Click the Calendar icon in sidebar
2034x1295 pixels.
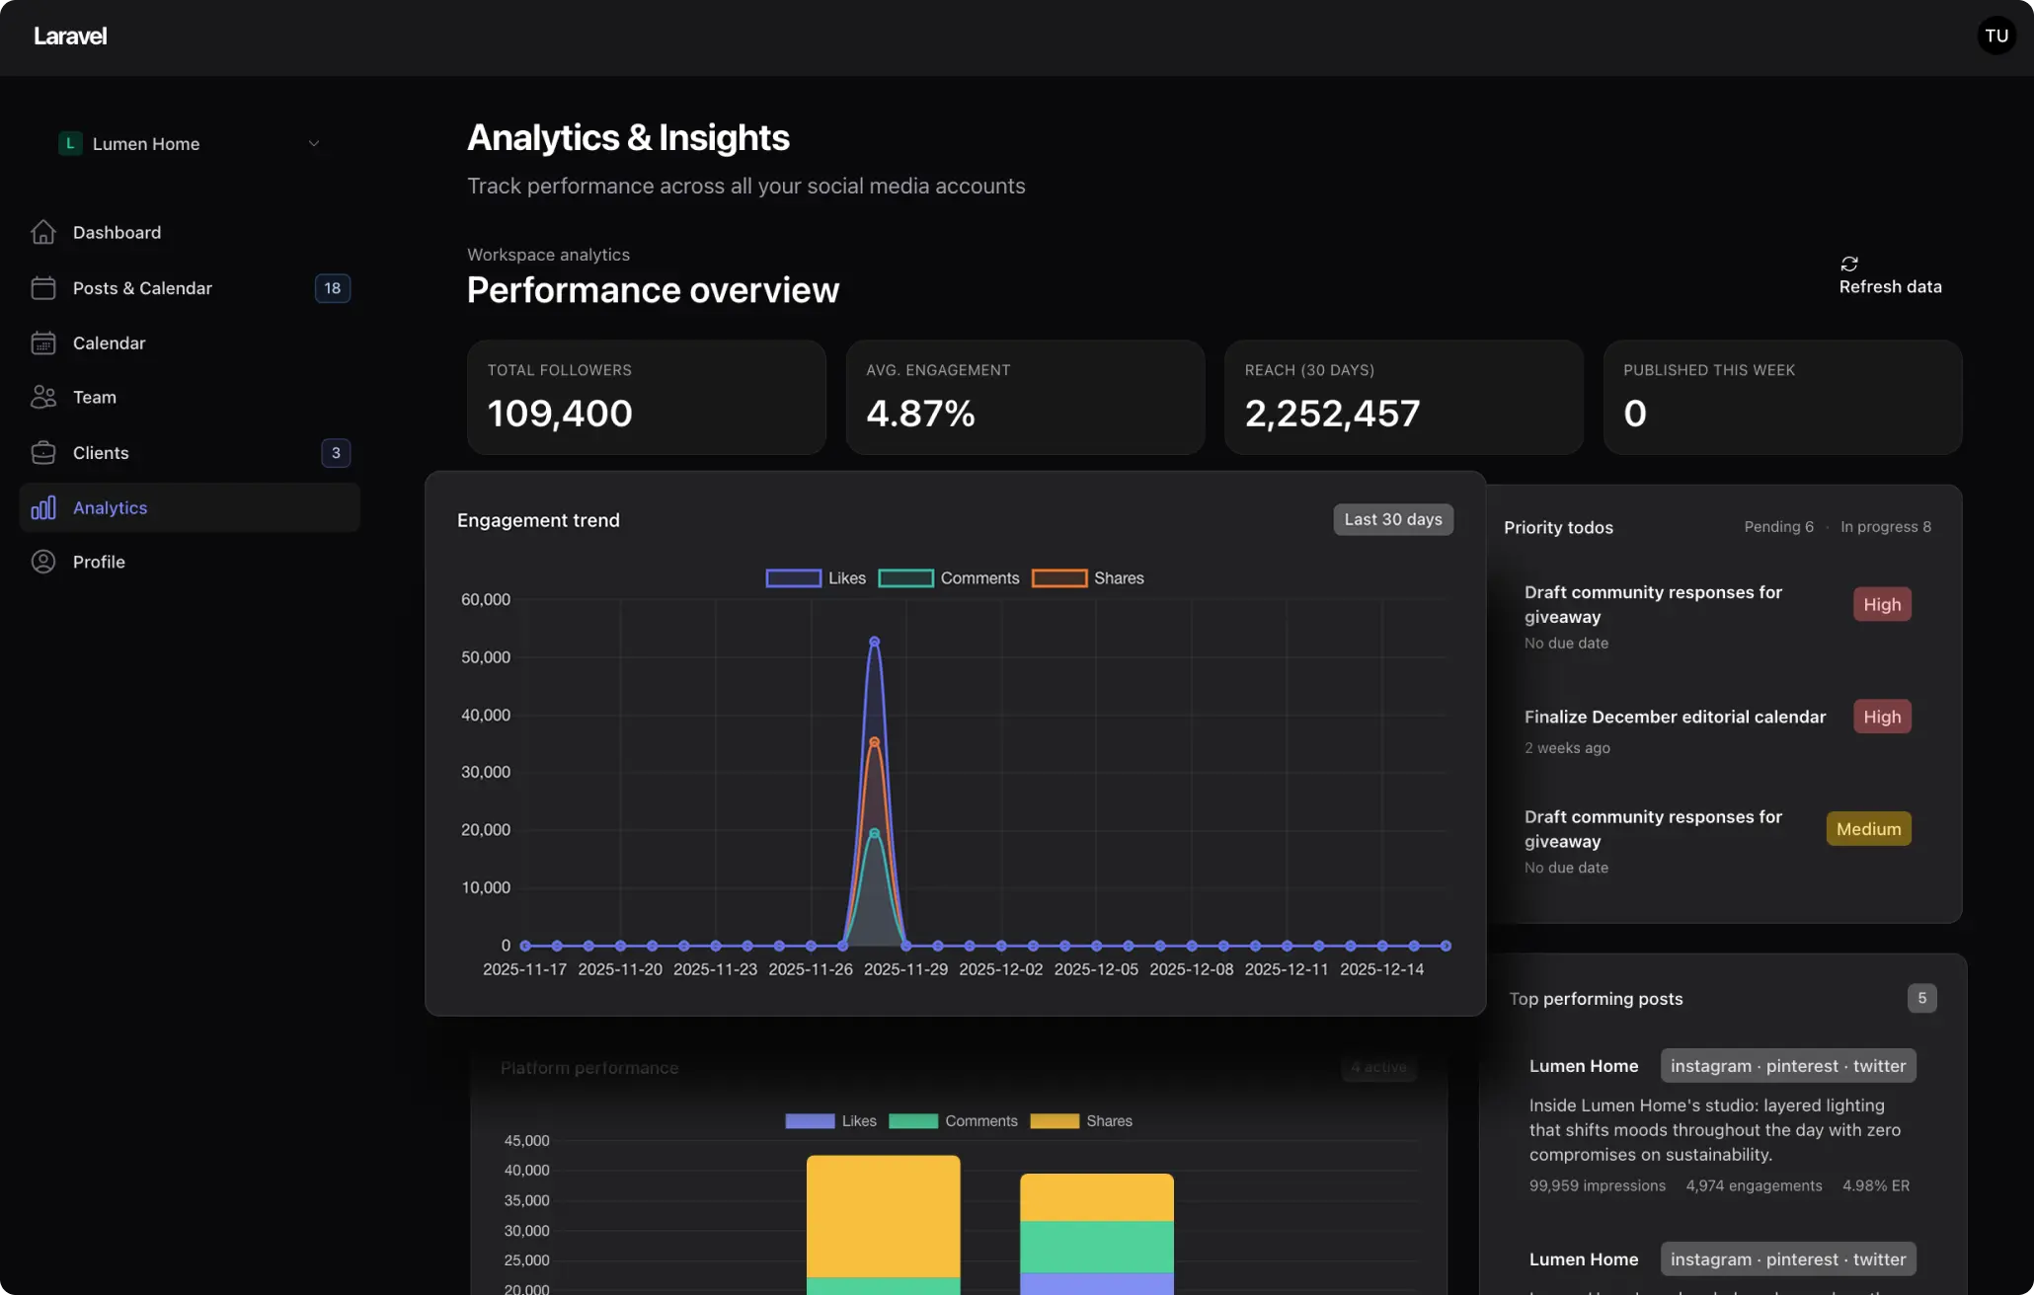[43, 343]
